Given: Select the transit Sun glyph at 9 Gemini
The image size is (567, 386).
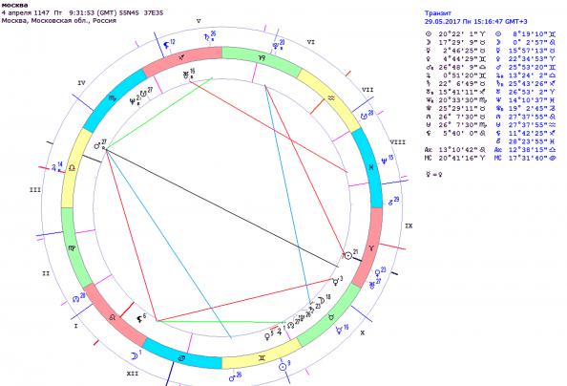Looking at the screenshot, I should coord(283,367).
